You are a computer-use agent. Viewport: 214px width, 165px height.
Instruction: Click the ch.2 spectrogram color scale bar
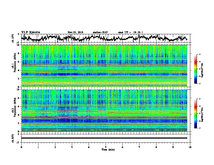195,114
